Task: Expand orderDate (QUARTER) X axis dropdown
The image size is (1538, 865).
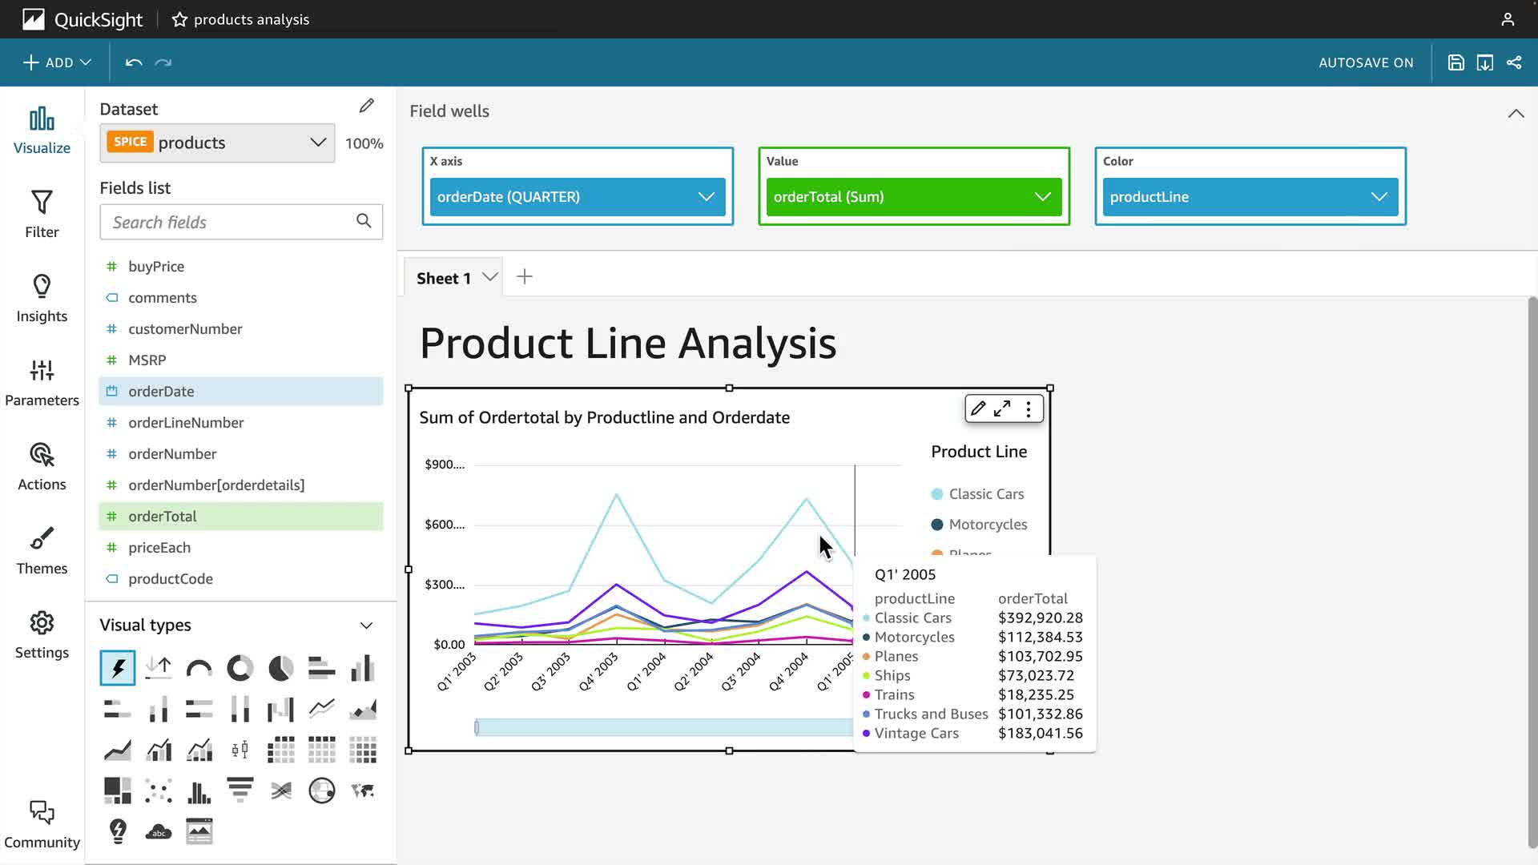Action: (706, 197)
